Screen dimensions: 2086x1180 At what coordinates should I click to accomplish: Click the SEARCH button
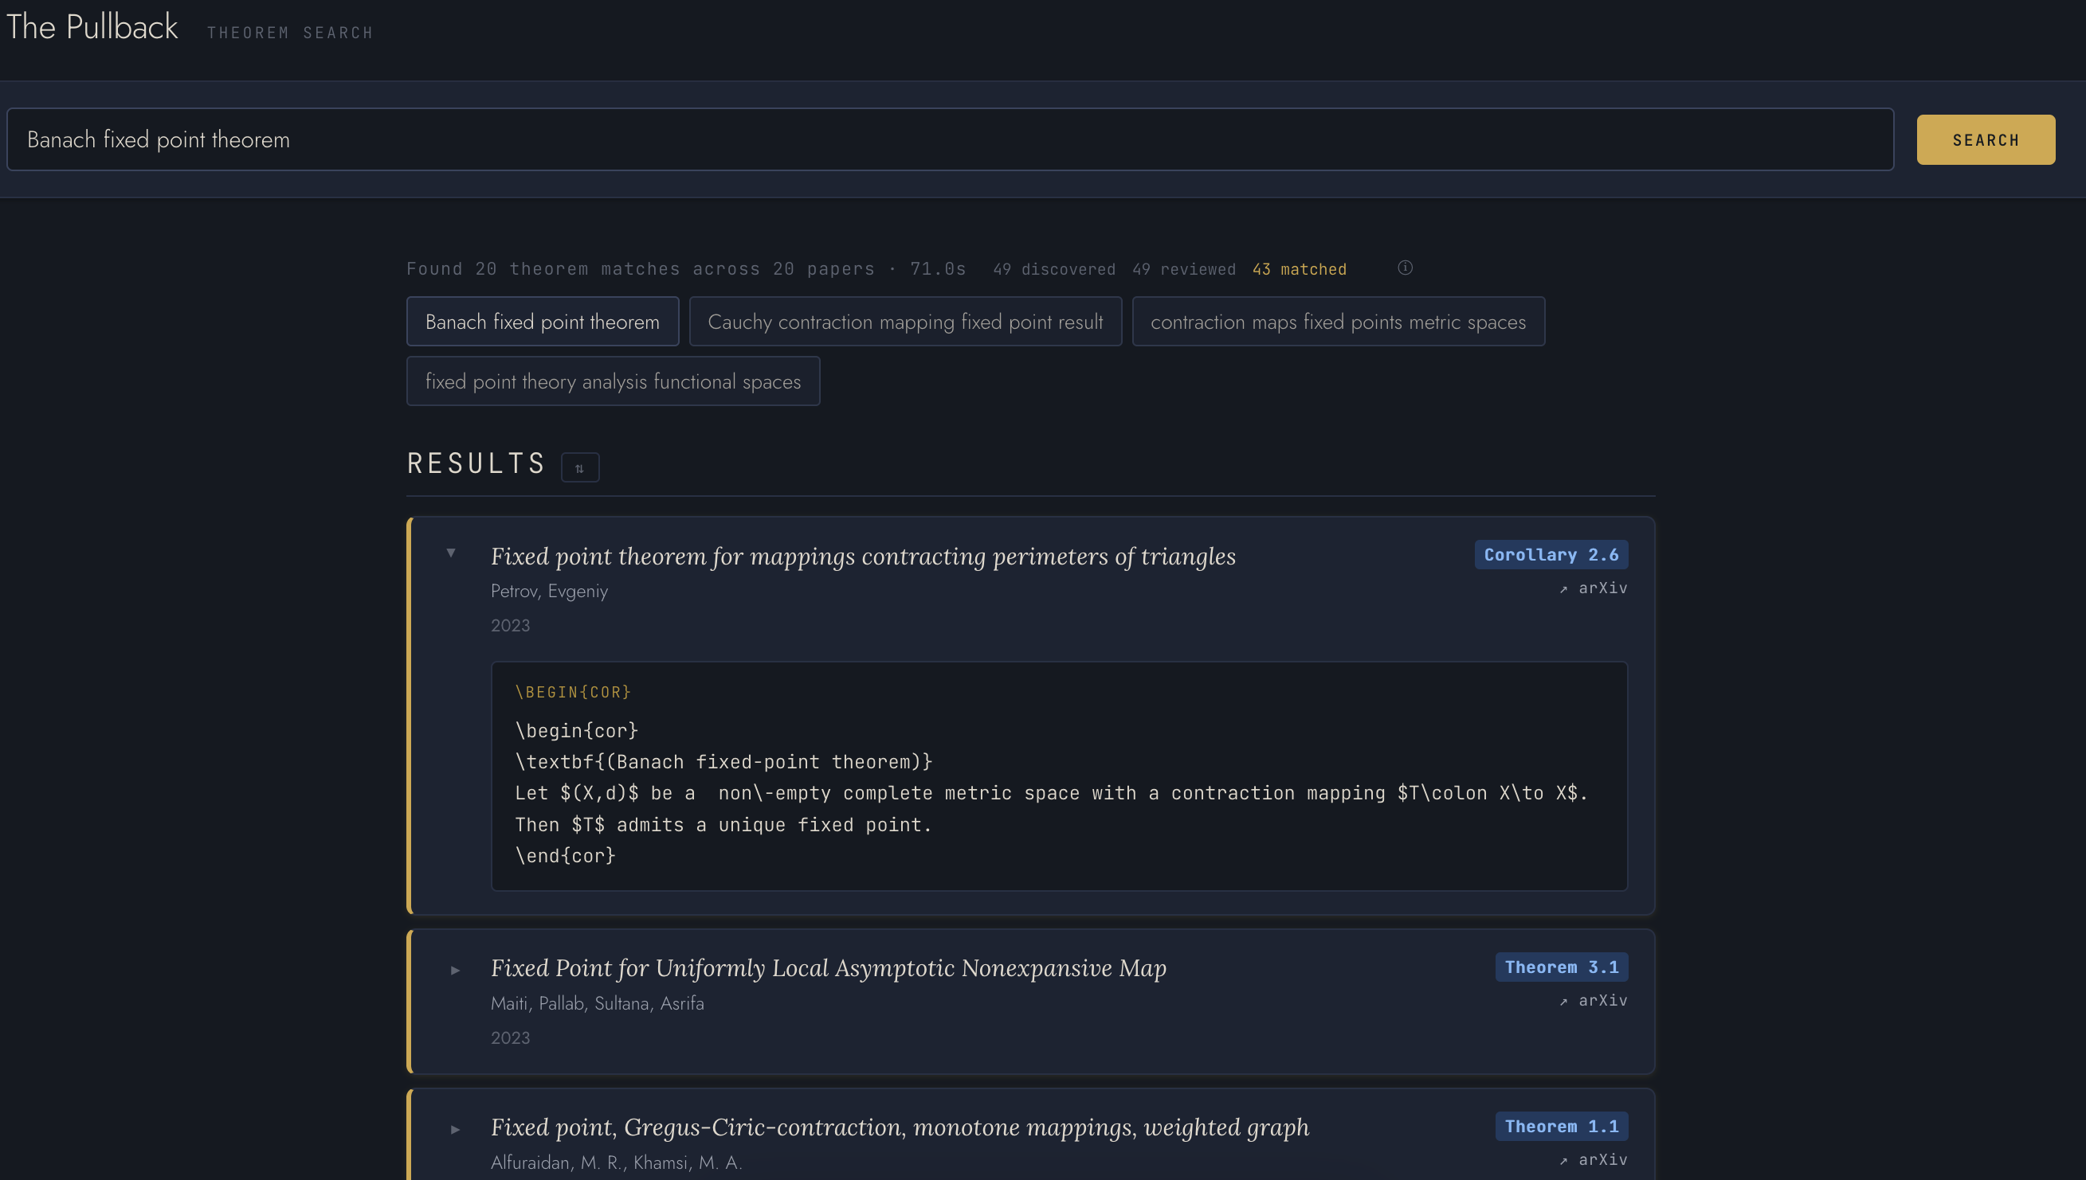(x=1986, y=139)
